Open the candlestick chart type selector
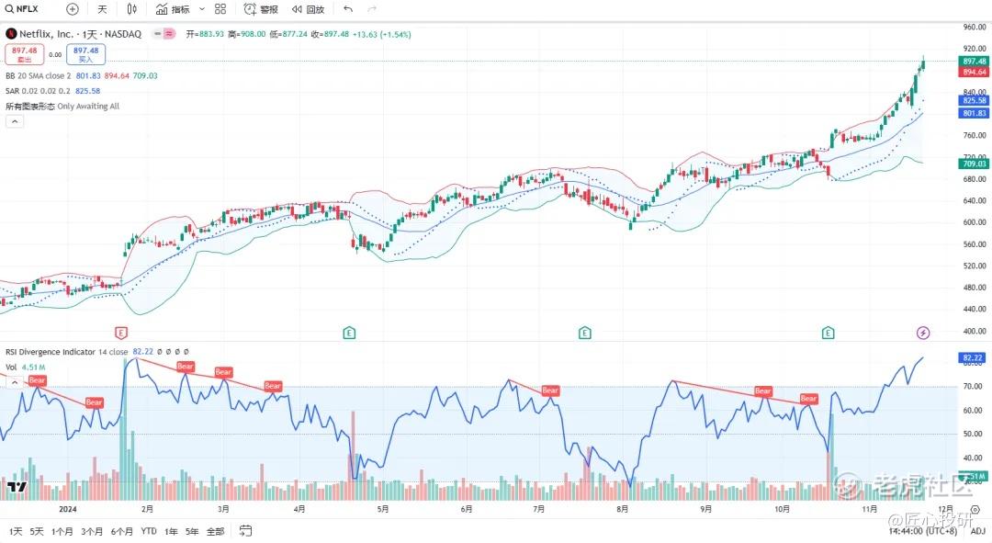 pos(132,9)
